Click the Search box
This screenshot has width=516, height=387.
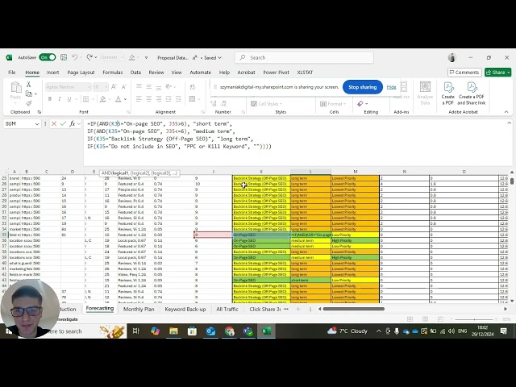(x=305, y=57)
